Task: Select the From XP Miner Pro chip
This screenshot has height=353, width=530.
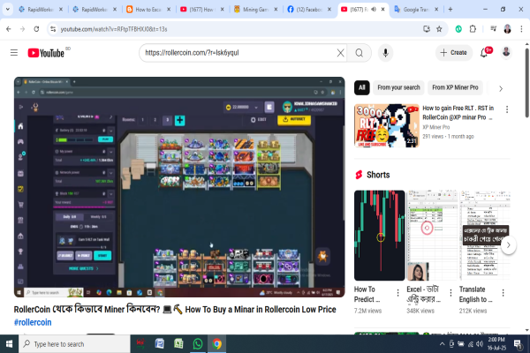Action: [455, 87]
